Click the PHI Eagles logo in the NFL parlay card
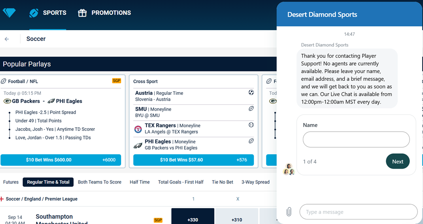Viewport: 423px width, 224px height. tap(51, 101)
